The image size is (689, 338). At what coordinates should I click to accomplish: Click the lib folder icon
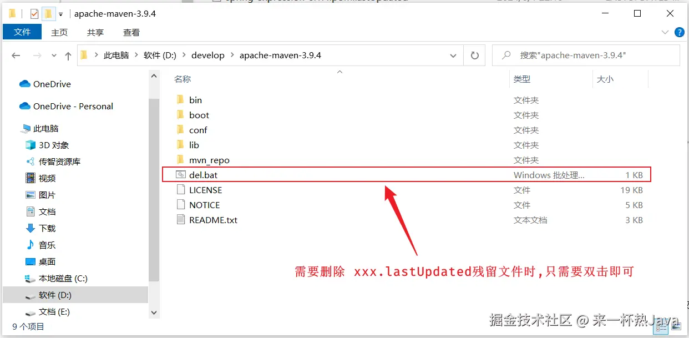tap(180, 144)
